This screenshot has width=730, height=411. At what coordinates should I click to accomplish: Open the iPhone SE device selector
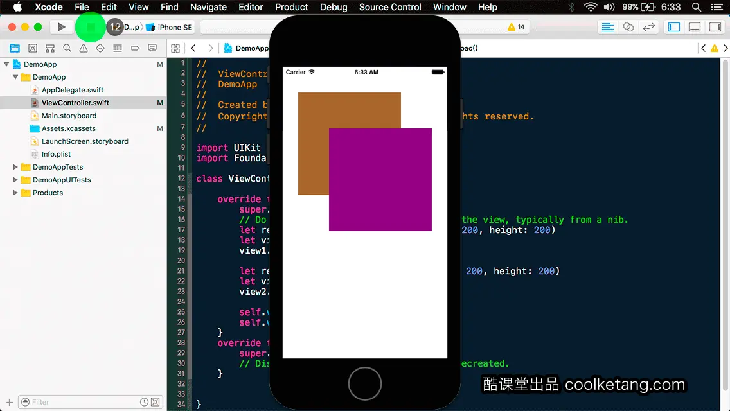[x=170, y=27]
